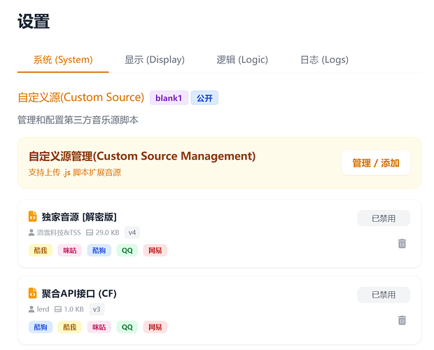Click the 聚合API接口 (CF) title
The height and width of the screenshot is (350, 434).
coord(79,293)
